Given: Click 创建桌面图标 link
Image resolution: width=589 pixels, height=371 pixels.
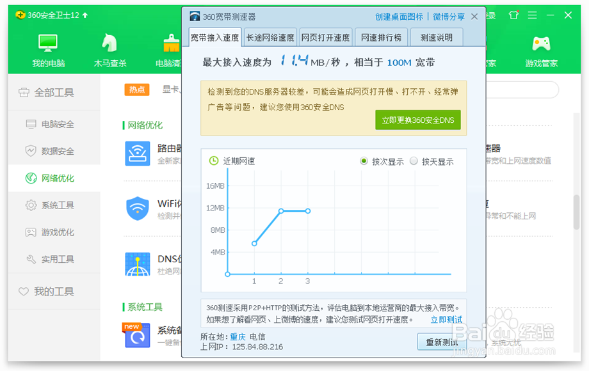Looking at the screenshot, I should coord(399,17).
